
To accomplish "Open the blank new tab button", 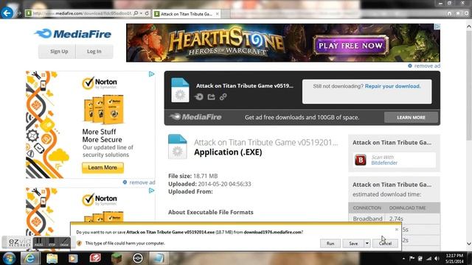I will (x=226, y=14).
